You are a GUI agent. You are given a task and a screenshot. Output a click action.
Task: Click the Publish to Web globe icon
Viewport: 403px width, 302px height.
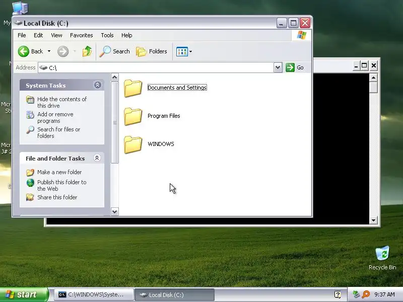click(30, 183)
